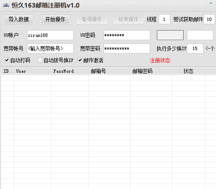Click the 宽带密码 password field

[x=127, y=49]
